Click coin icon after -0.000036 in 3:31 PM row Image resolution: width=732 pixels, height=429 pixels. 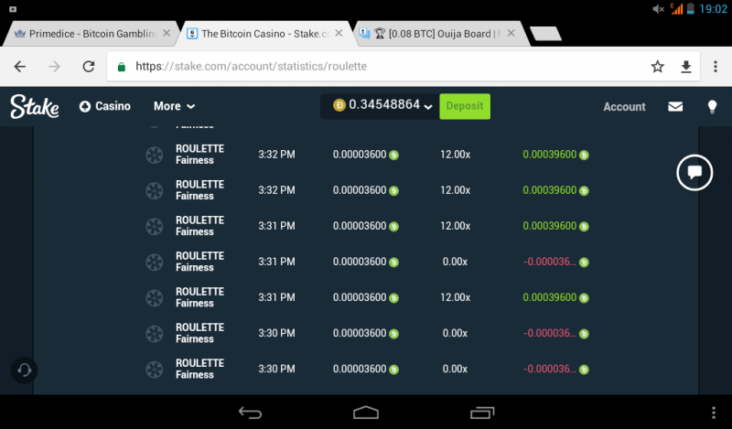point(584,263)
